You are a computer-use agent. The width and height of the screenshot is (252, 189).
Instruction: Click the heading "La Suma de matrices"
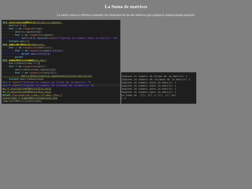point(126,7)
